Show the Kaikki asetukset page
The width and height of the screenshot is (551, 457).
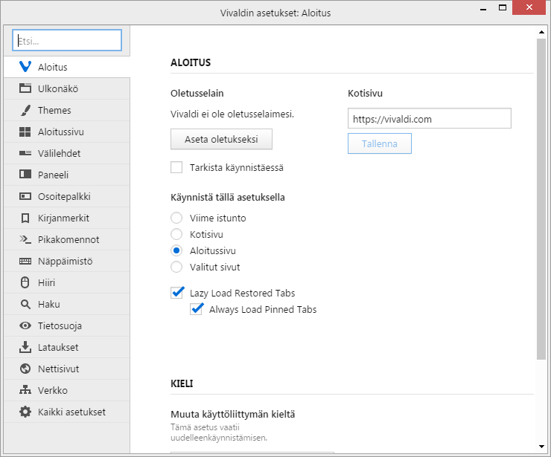(x=67, y=412)
